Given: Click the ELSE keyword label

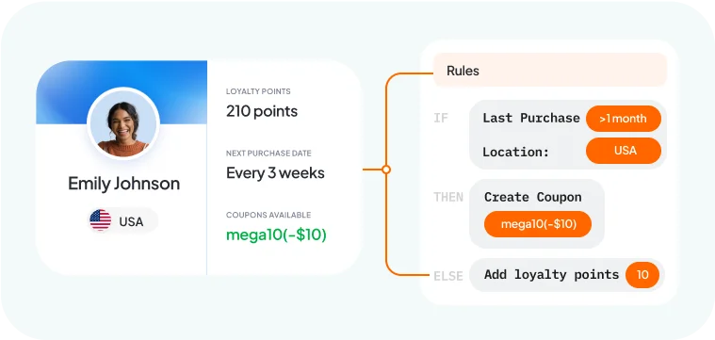Looking at the screenshot, I should point(448,276).
